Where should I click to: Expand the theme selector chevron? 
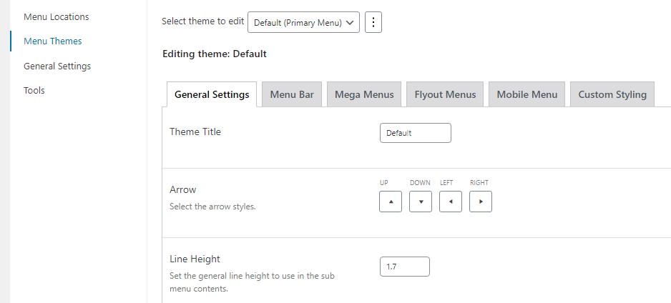tap(350, 23)
